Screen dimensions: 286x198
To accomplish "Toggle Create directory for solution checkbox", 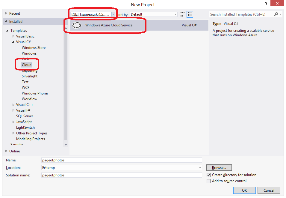I will [209, 175].
